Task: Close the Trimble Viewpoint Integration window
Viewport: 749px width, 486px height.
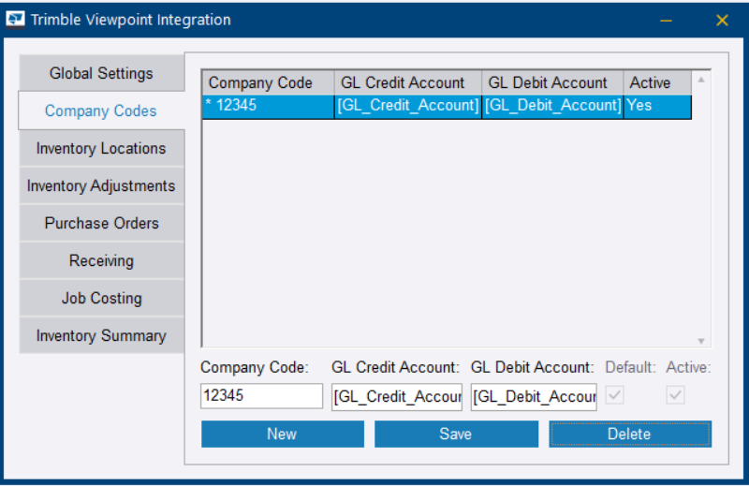Action: point(722,20)
